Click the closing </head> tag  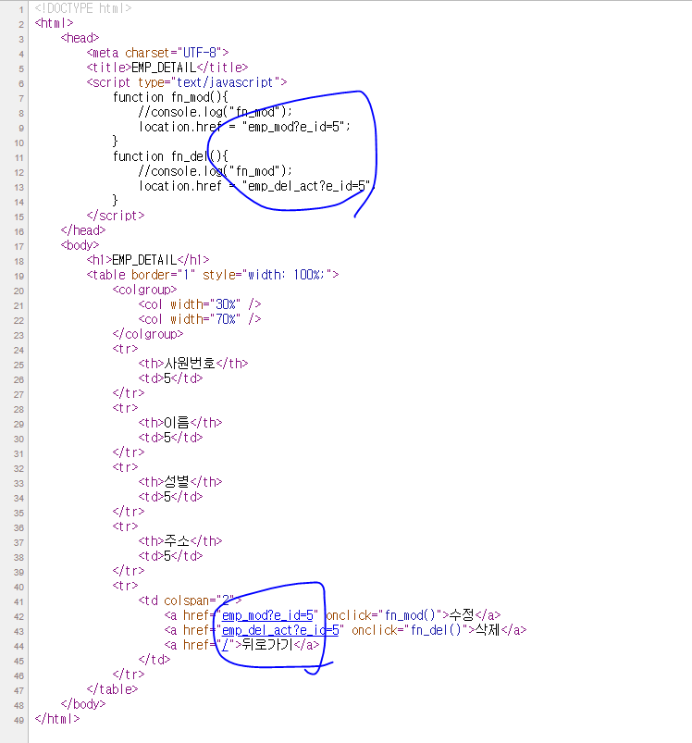83,230
